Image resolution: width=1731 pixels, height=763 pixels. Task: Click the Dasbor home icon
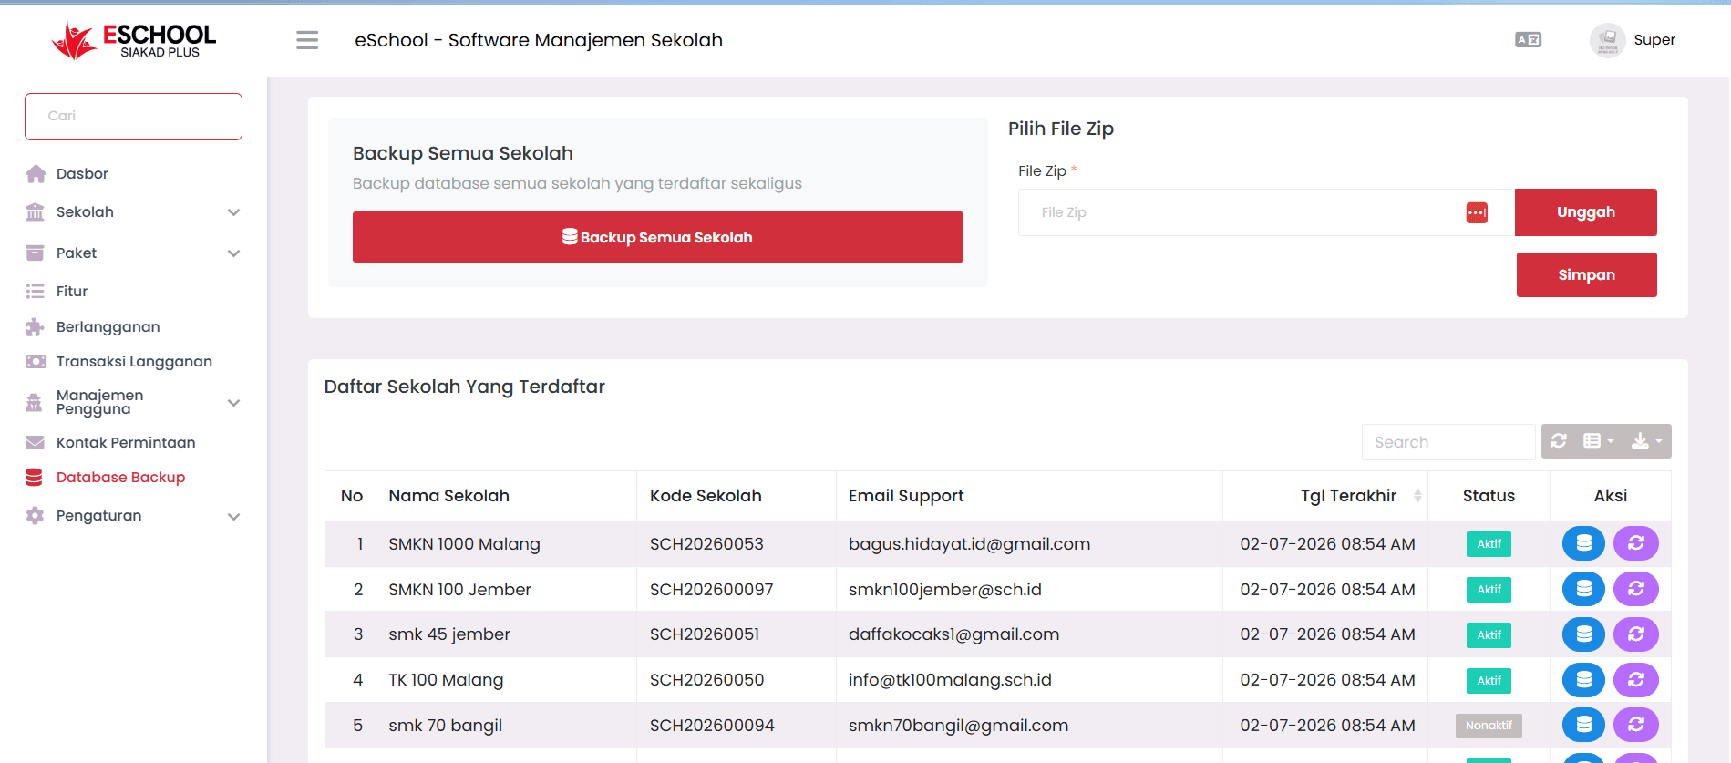click(36, 174)
